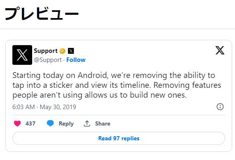Open Read 97 replies
Viewport: 235px width, 160px height.
click(x=119, y=138)
